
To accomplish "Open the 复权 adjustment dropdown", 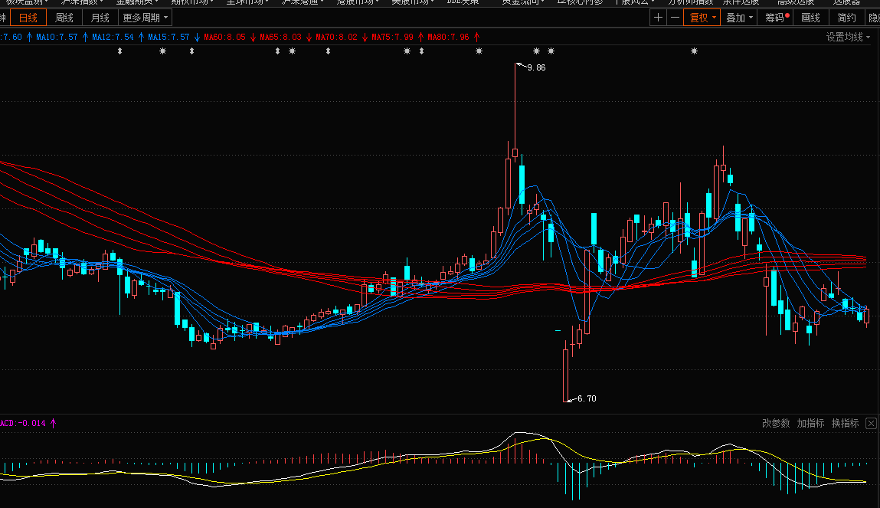I will point(702,18).
